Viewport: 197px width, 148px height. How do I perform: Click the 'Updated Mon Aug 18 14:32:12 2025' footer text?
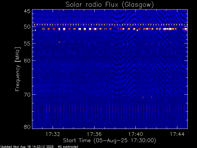click(x=27, y=147)
